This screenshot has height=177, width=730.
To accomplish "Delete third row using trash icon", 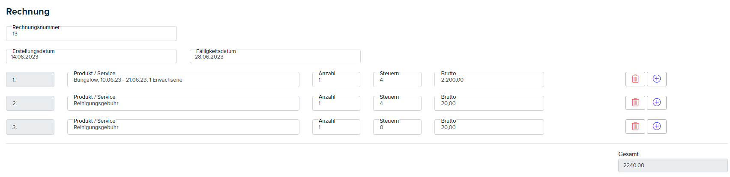I will pos(635,127).
